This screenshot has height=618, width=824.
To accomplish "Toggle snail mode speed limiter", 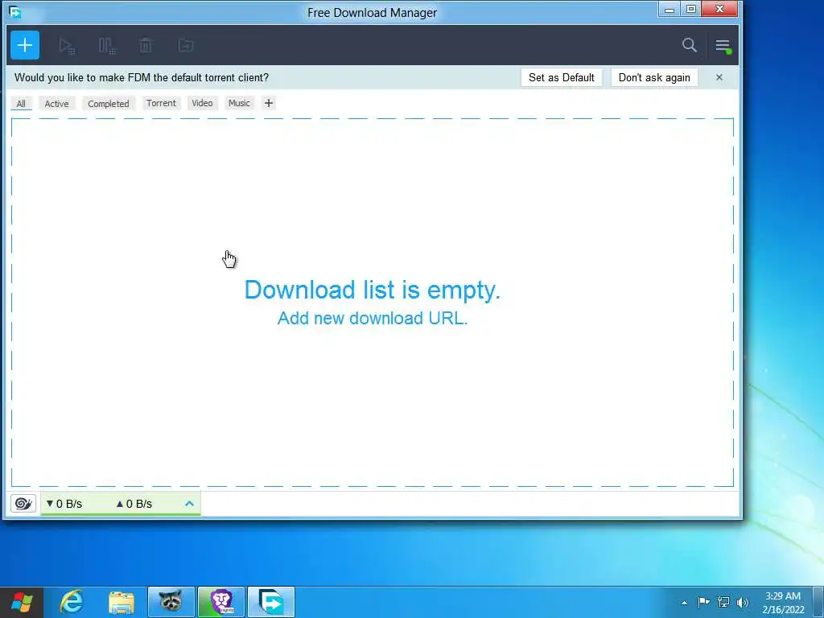I will coord(23,504).
